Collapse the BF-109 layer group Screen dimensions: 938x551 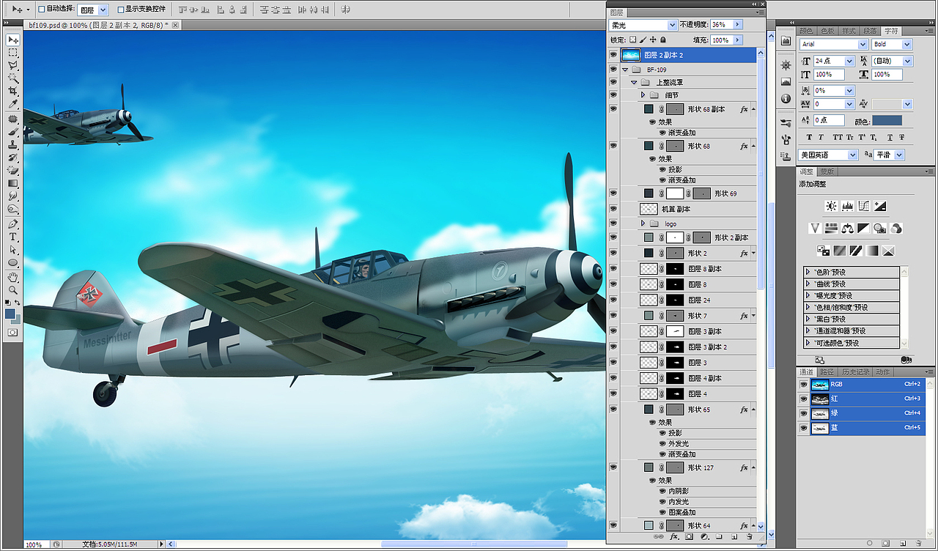tap(624, 69)
